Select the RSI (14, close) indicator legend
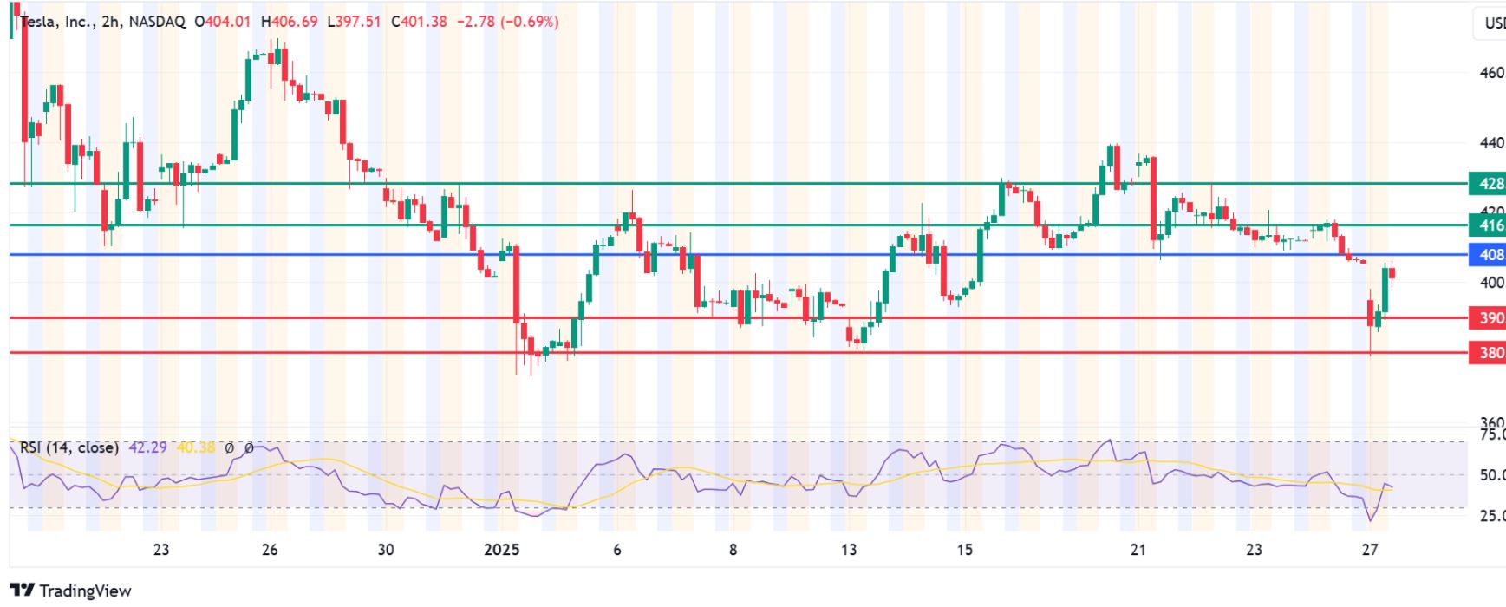 (69, 447)
